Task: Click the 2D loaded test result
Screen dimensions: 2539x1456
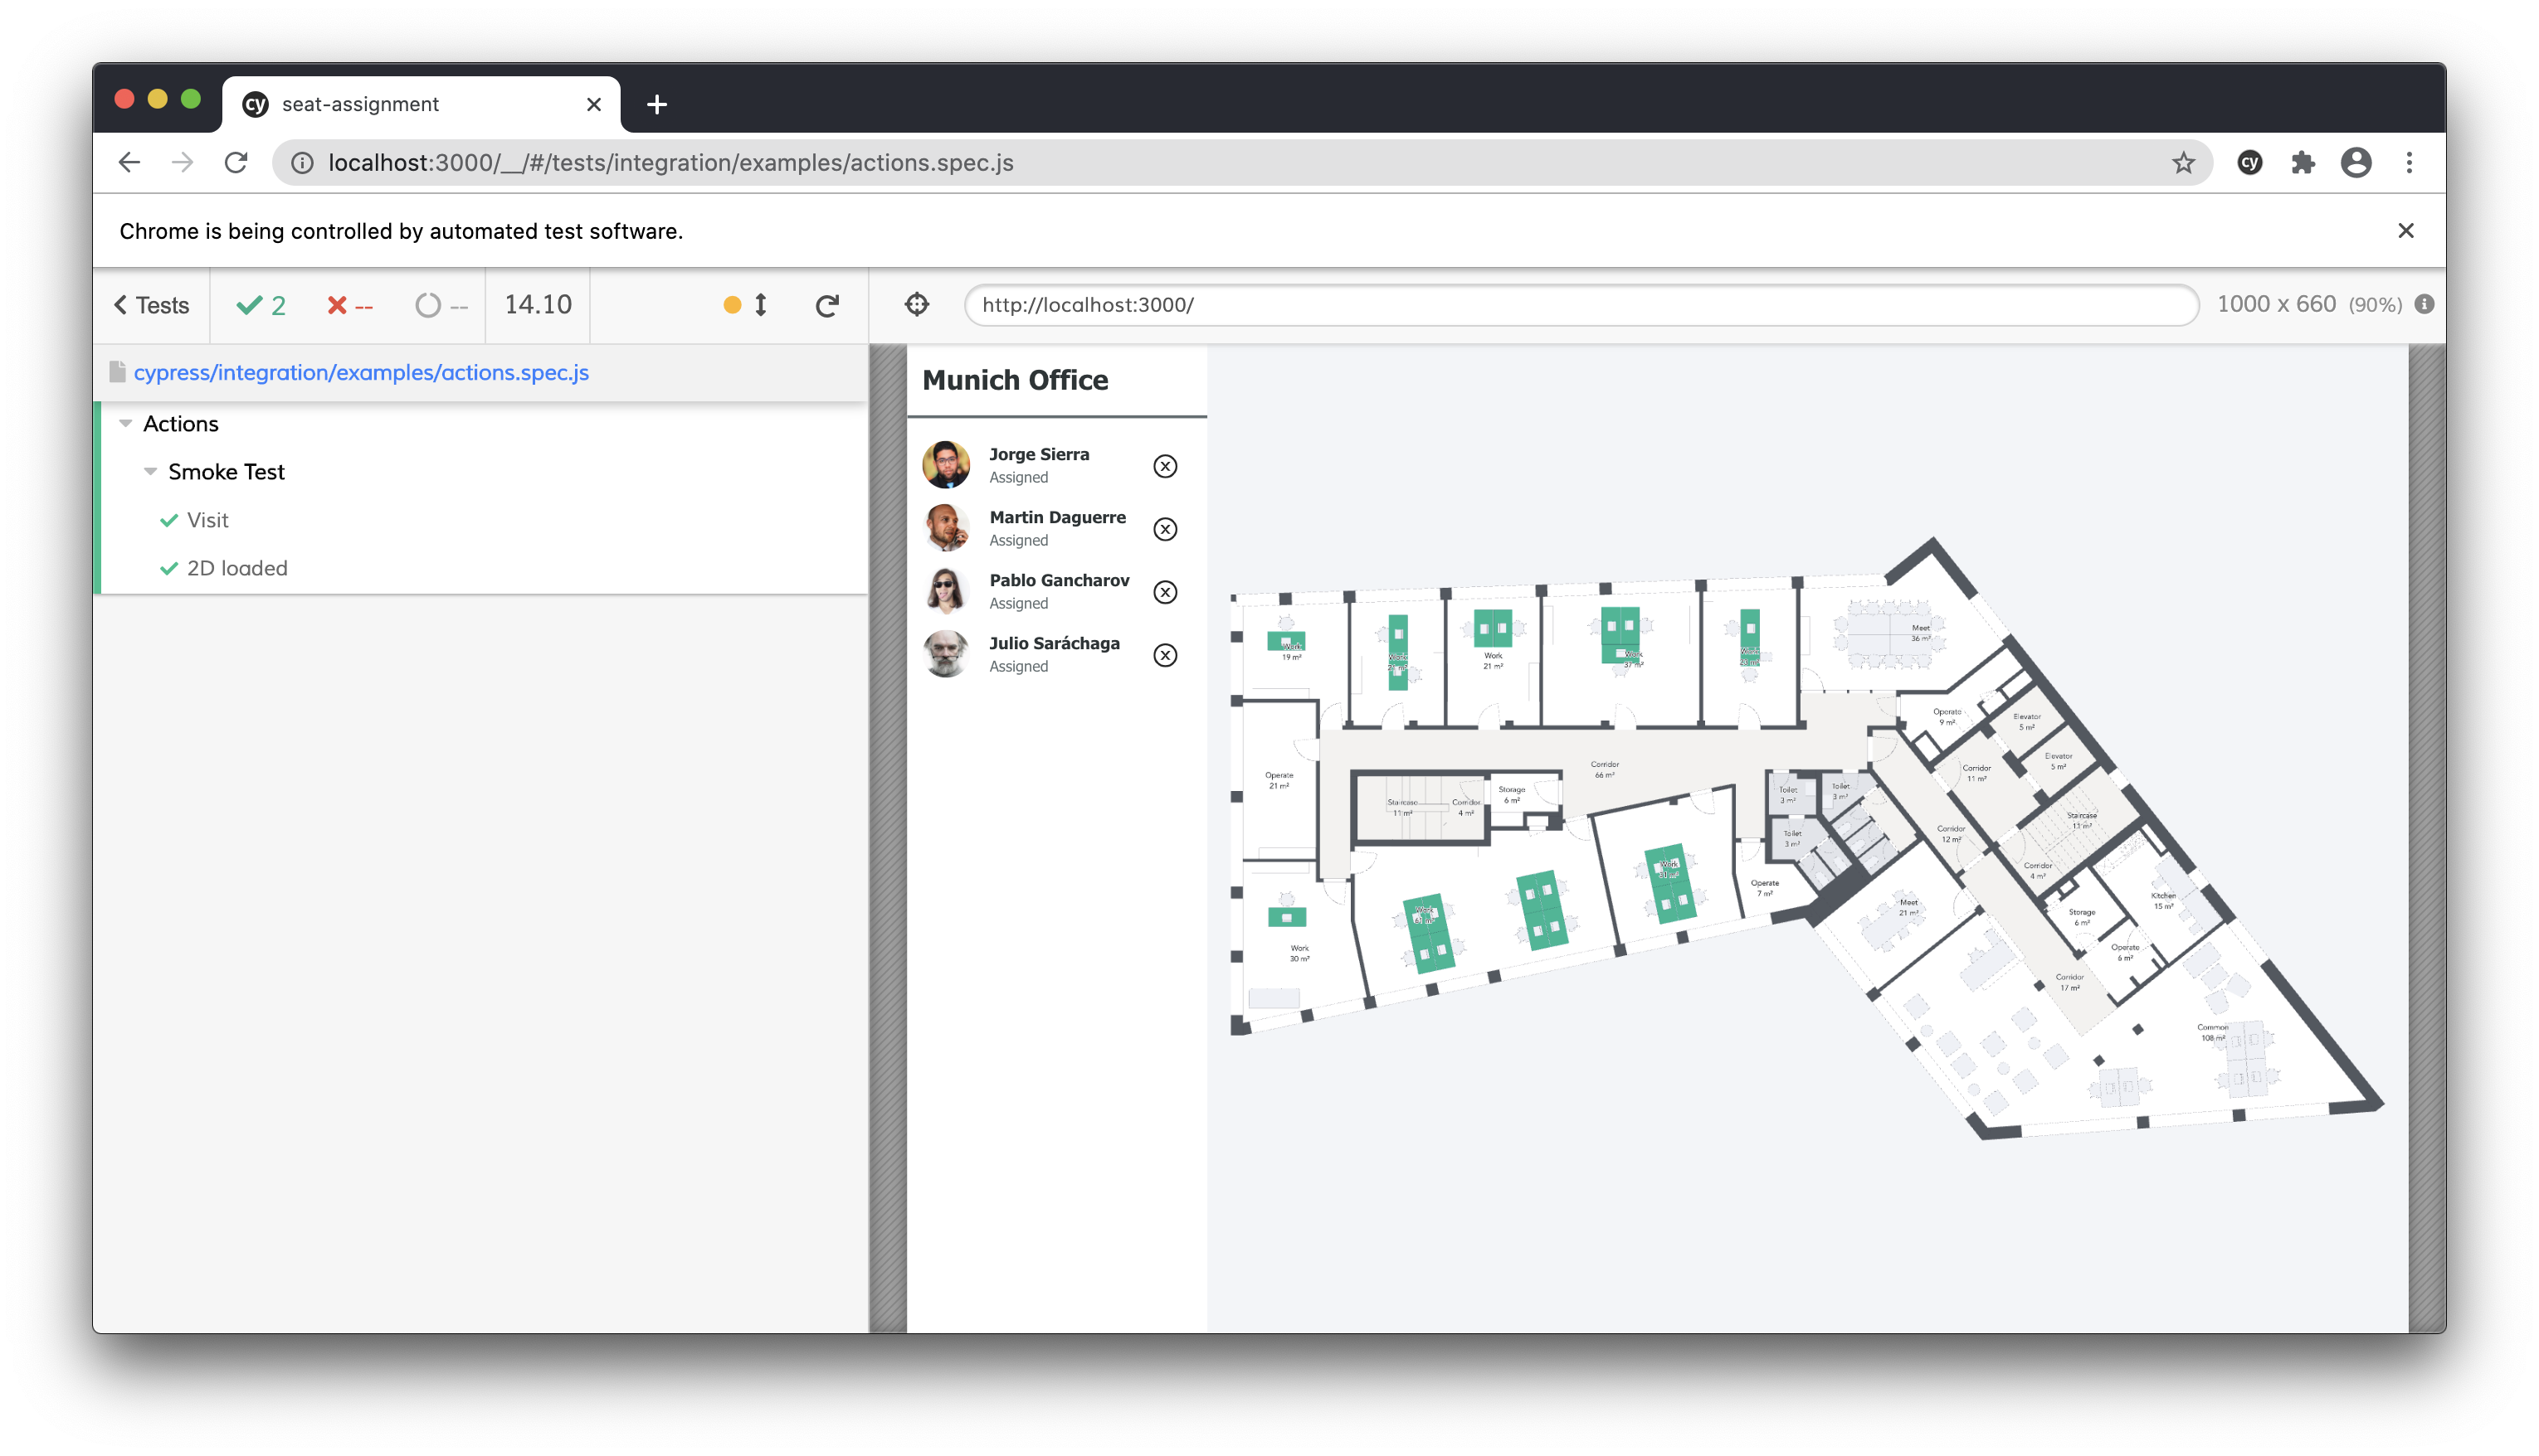Action: coord(237,568)
